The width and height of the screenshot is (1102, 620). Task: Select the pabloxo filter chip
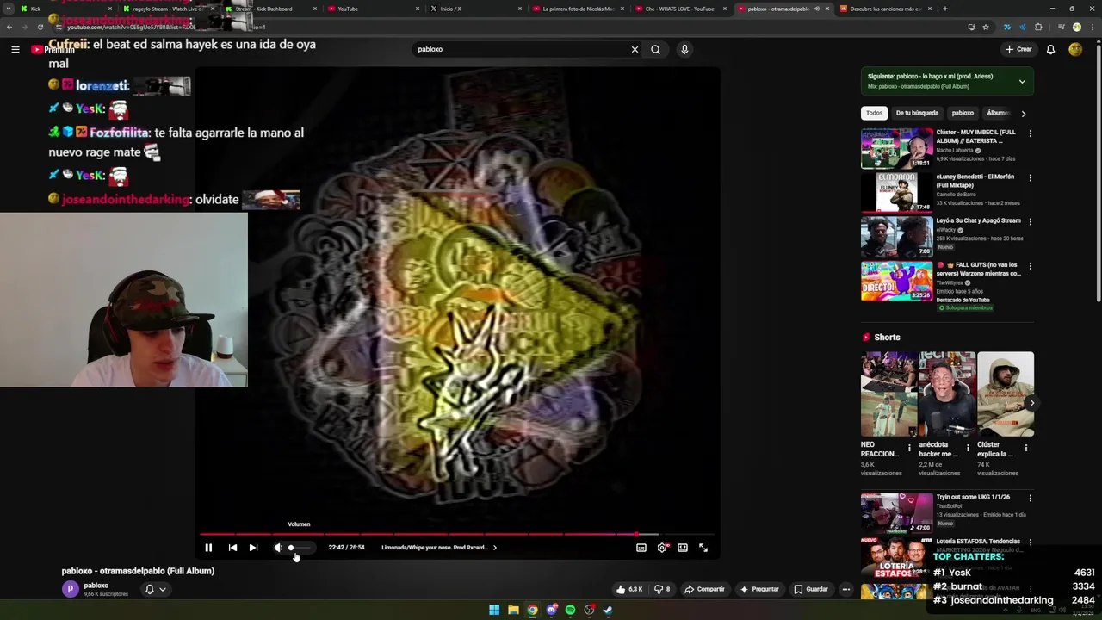point(963,113)
